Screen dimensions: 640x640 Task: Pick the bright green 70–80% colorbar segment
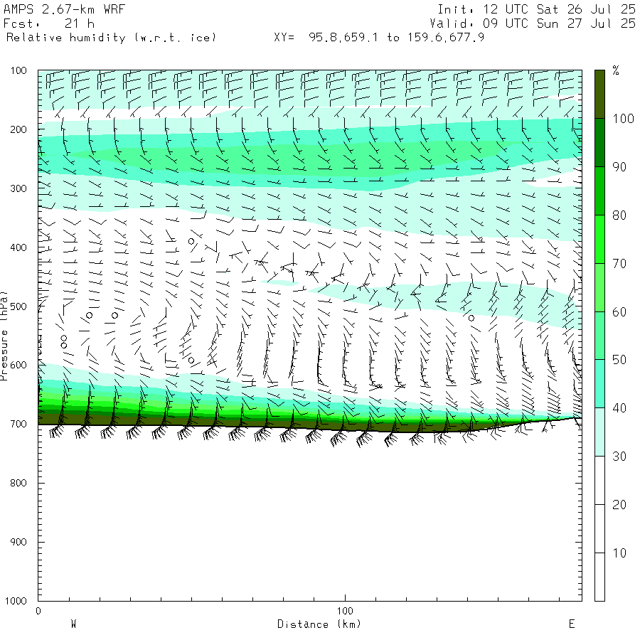click(599, 239)
